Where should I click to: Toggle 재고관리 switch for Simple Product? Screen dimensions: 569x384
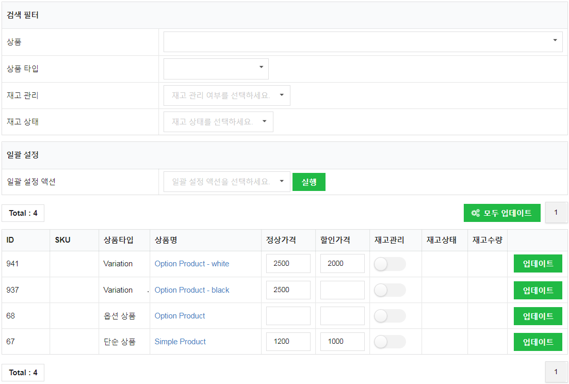pos(389,342)
